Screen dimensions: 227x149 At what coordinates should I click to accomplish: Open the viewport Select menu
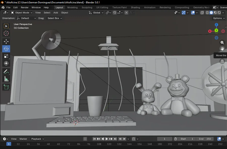coord(47,13)
